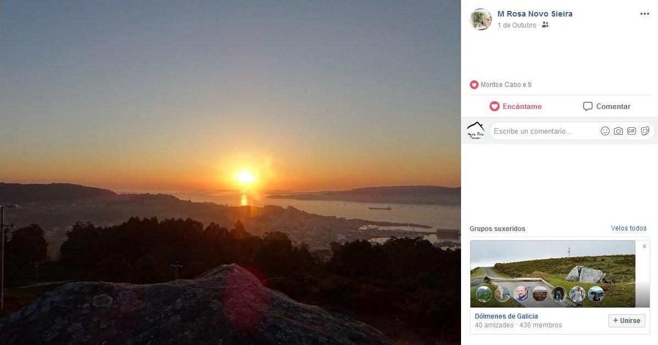Click M Rosa Novo Sieira's profile picture
Image resolution: width=658 pixels, height=345 pixels.
pos(480,19)
